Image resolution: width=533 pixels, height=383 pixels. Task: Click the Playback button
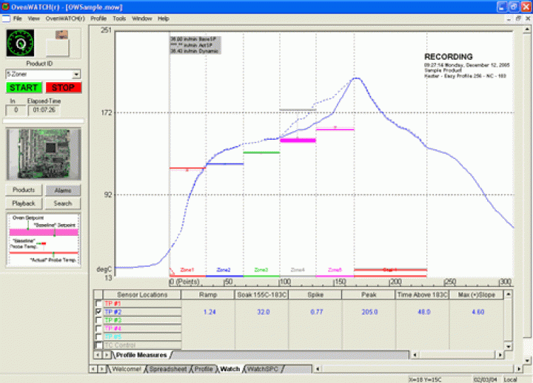point(24,203)
